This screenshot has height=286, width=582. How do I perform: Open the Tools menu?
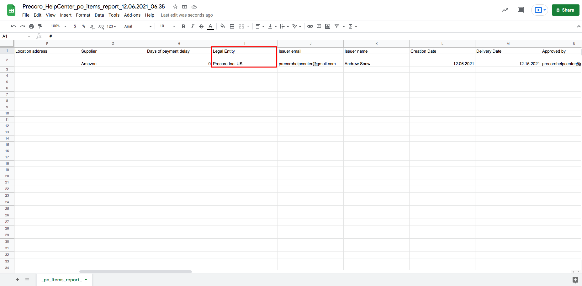coord(114,15)
